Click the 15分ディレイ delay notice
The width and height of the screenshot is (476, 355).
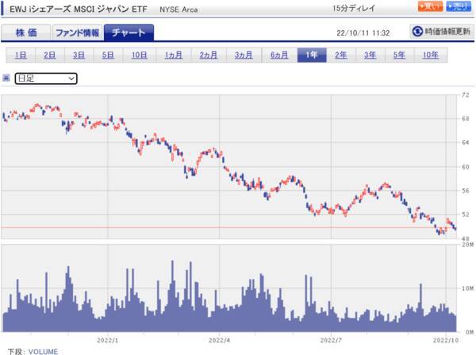[x=354, y=8]
